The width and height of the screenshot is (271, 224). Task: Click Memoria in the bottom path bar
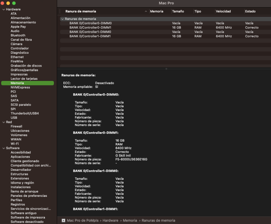(x=130, y=220)
